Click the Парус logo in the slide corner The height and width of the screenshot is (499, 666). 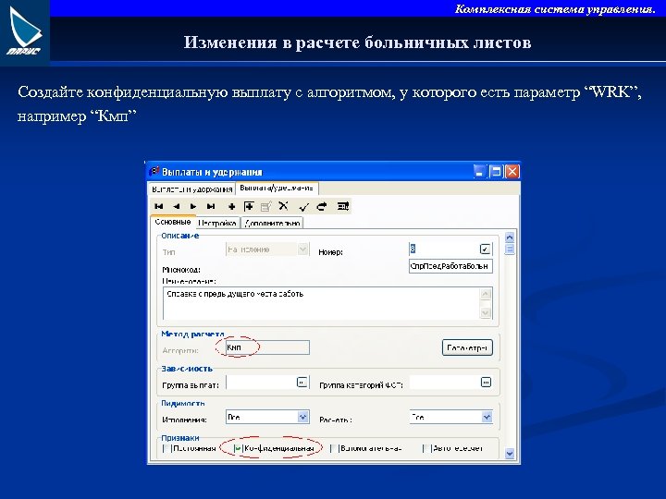point(25,32)
